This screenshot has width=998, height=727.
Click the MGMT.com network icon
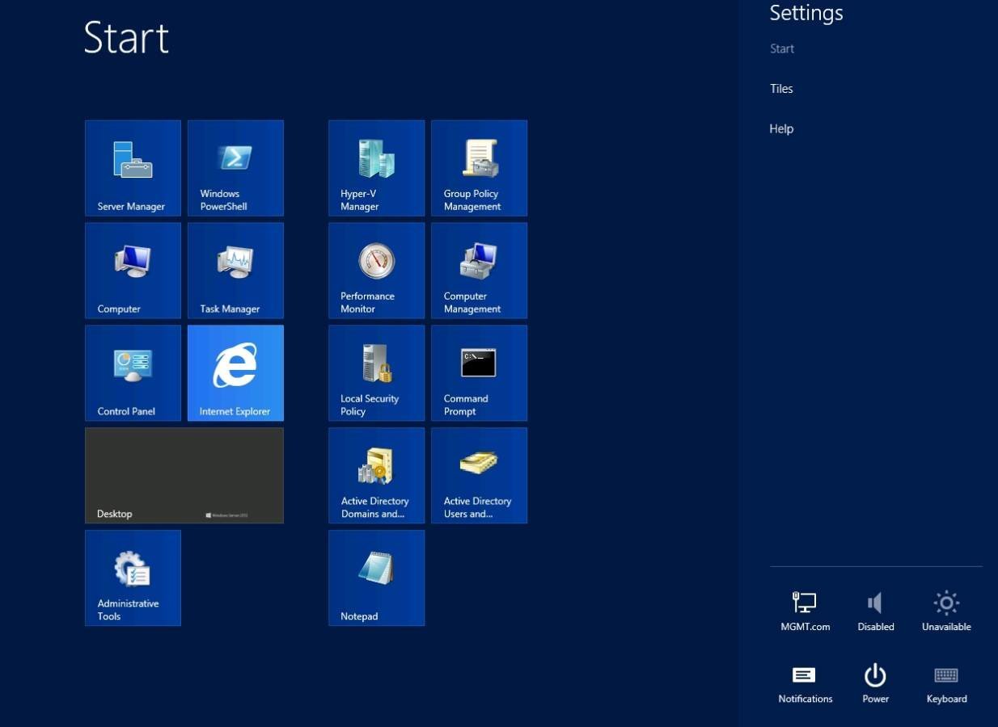[x=805, y=611]
